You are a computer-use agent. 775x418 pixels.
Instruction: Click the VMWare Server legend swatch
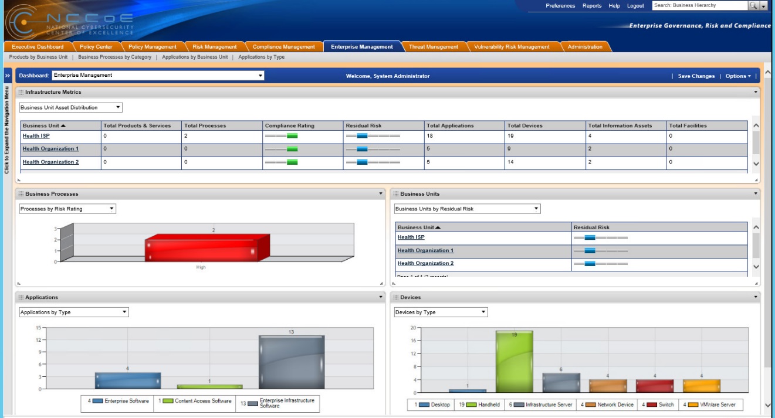(693, 405)
